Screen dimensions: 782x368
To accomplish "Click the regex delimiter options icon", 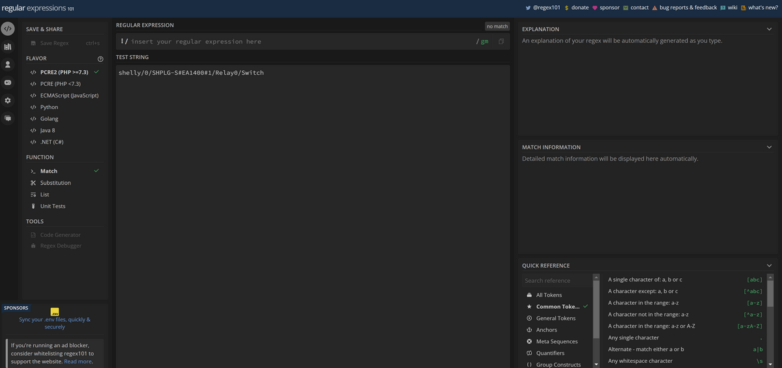I will (x=123, y=42).
